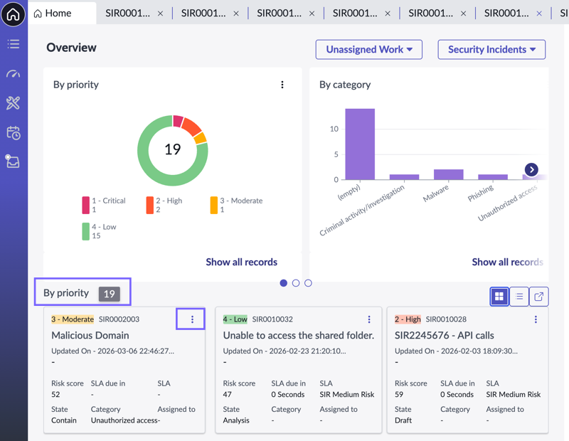This screenshot has width=569, height=441.
Task: Open the home workspace icon in sidebar
Action: (14, 14)
